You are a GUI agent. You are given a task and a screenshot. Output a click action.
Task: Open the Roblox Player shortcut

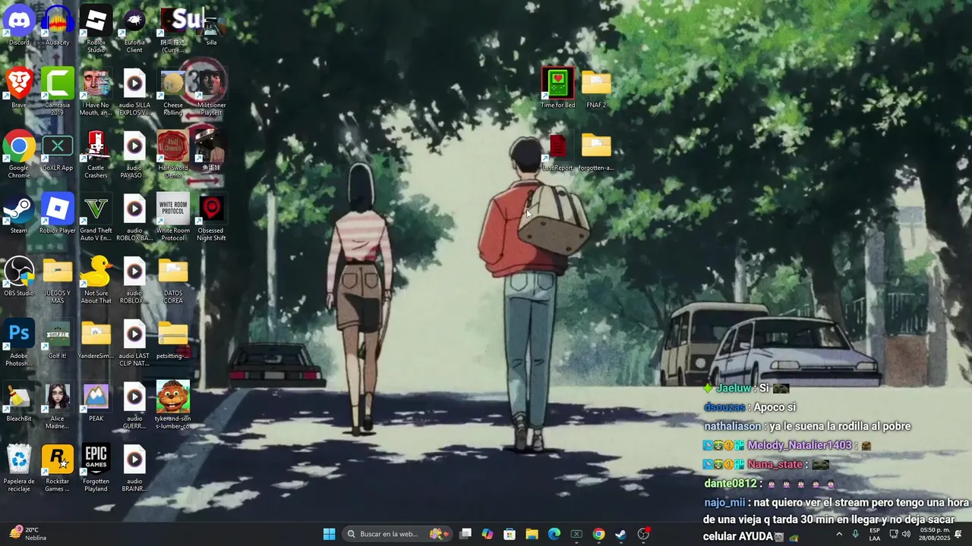pyautogui.click(x=58, y=214)
